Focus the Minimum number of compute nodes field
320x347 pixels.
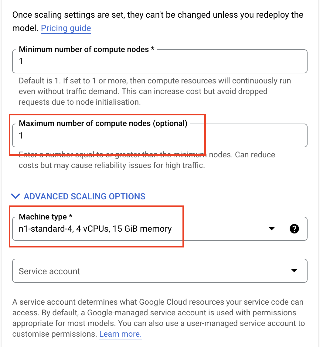point(159,61)
